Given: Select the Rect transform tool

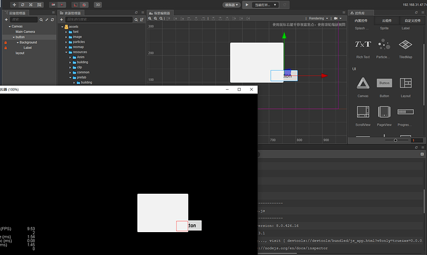Looking at the screenshot, I should (x=39, y=4).
